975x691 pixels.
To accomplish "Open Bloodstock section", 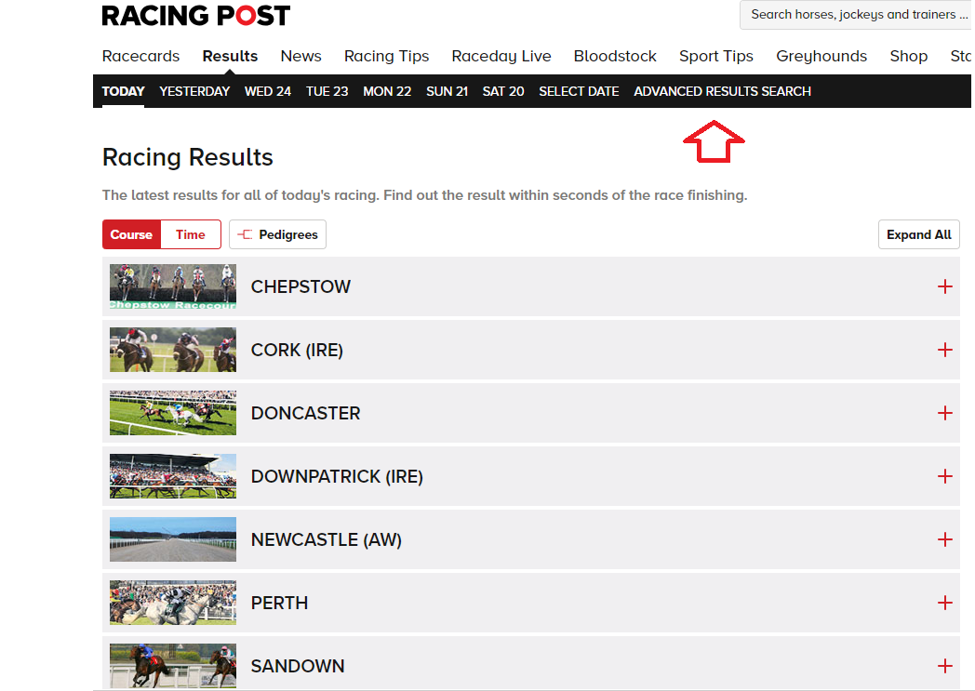I will click(615, 56).
